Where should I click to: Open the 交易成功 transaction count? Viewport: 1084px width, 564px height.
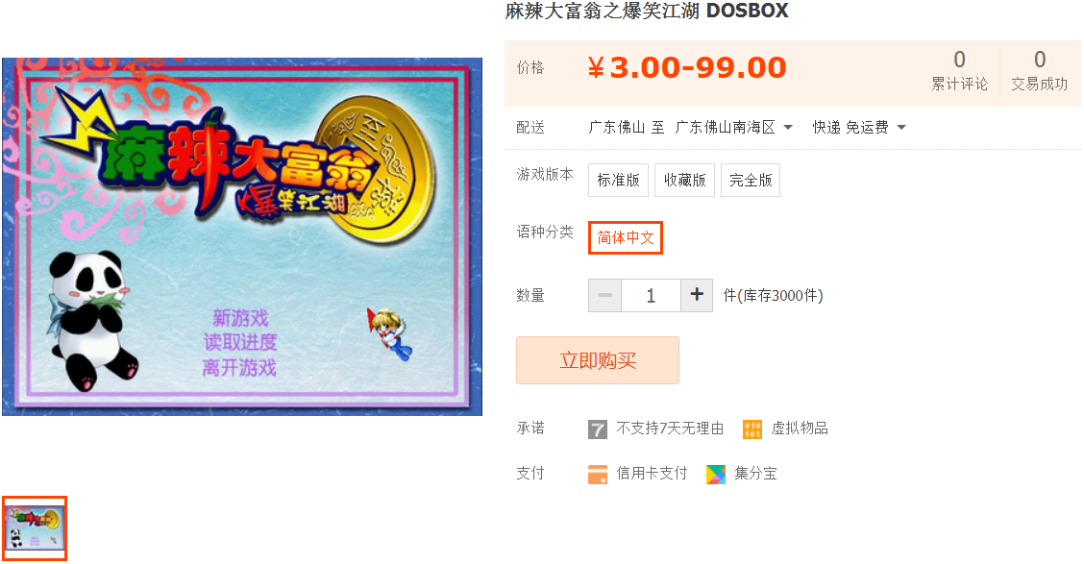pos(1039,71)
